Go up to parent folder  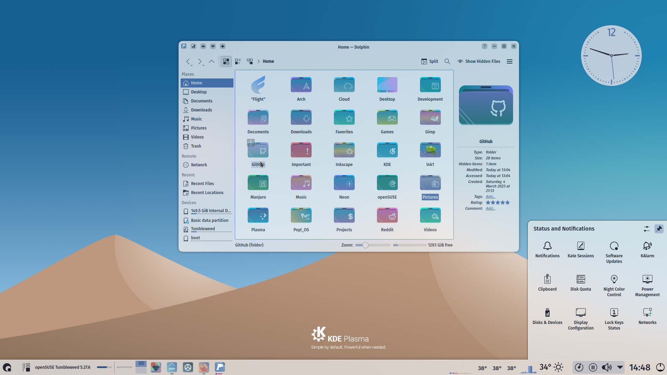point(211,61)
